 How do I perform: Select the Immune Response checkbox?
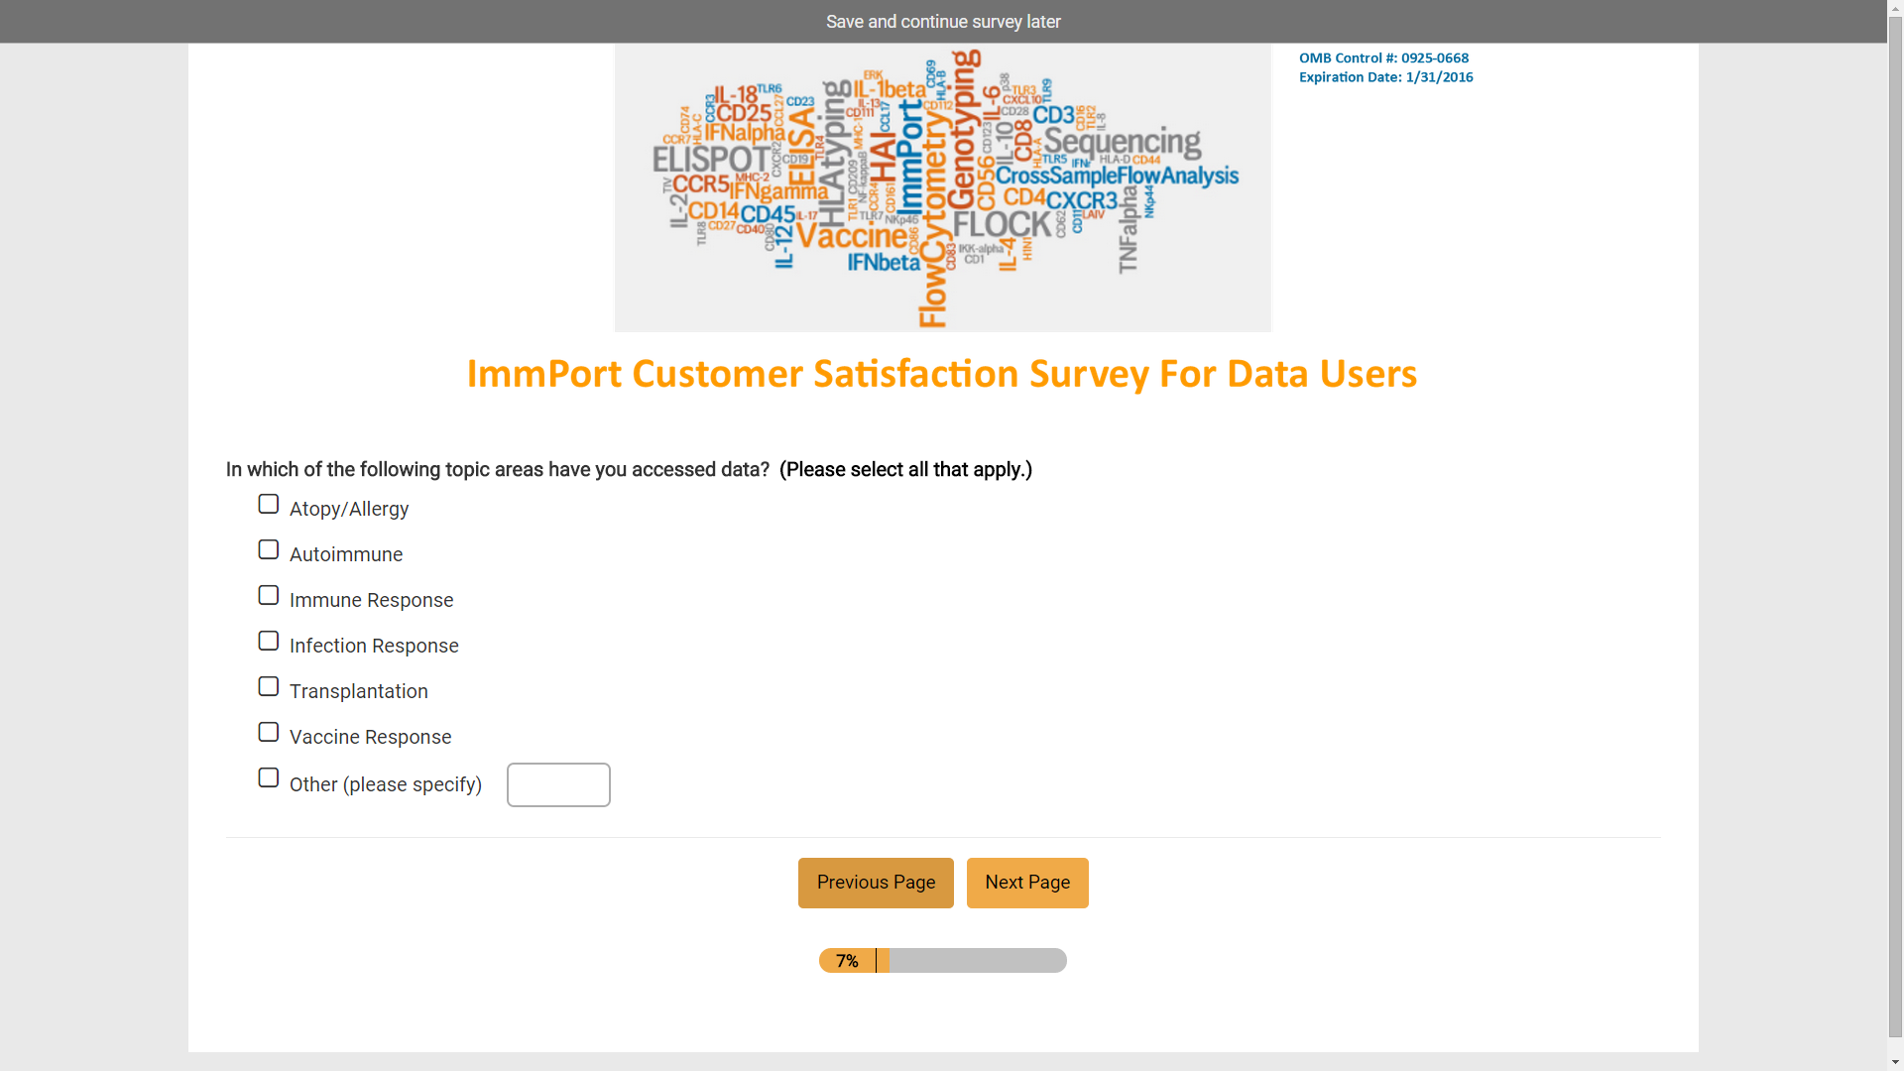click(268, 596)
